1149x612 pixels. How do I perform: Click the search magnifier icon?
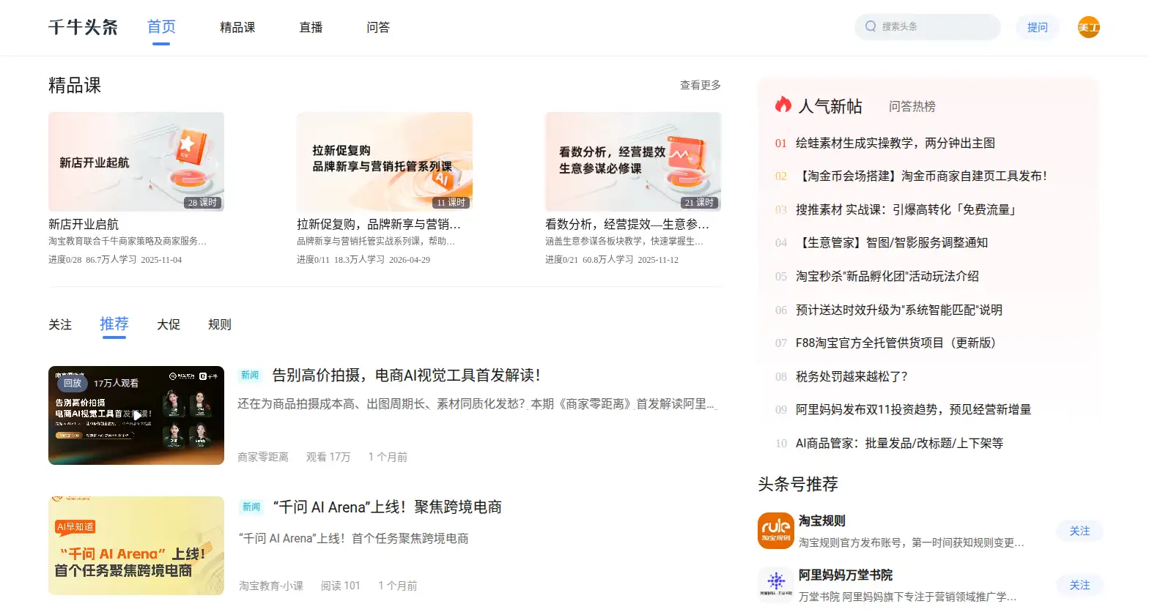pyautogui.click(x=871, y=26)
